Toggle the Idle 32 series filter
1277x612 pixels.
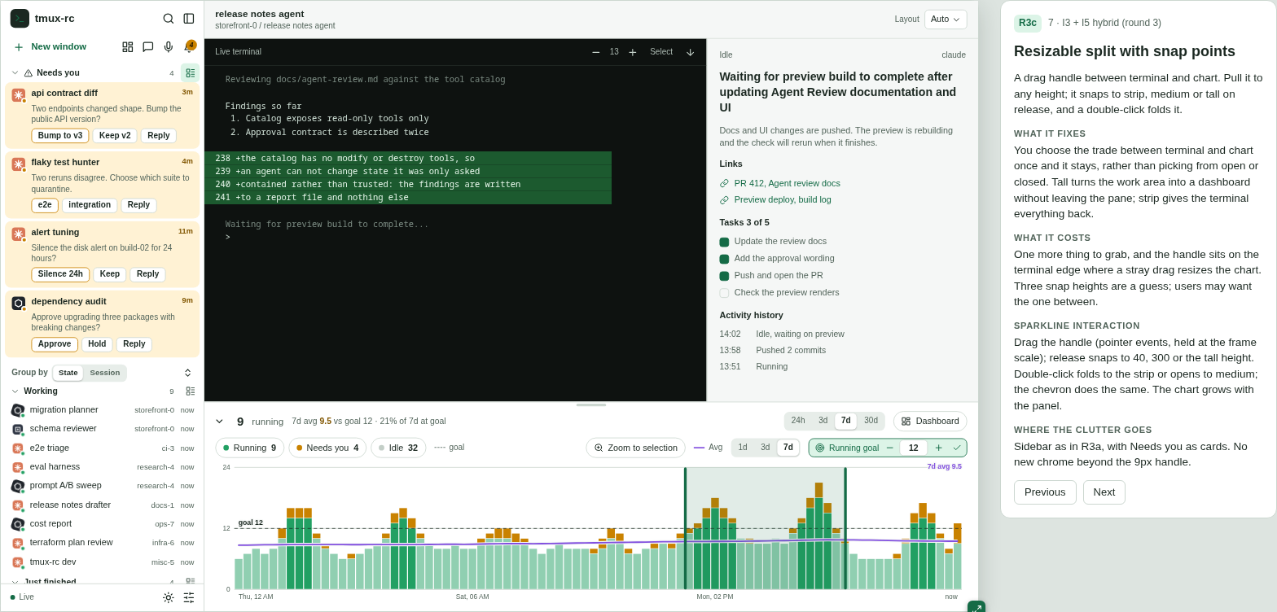[398, 448]
